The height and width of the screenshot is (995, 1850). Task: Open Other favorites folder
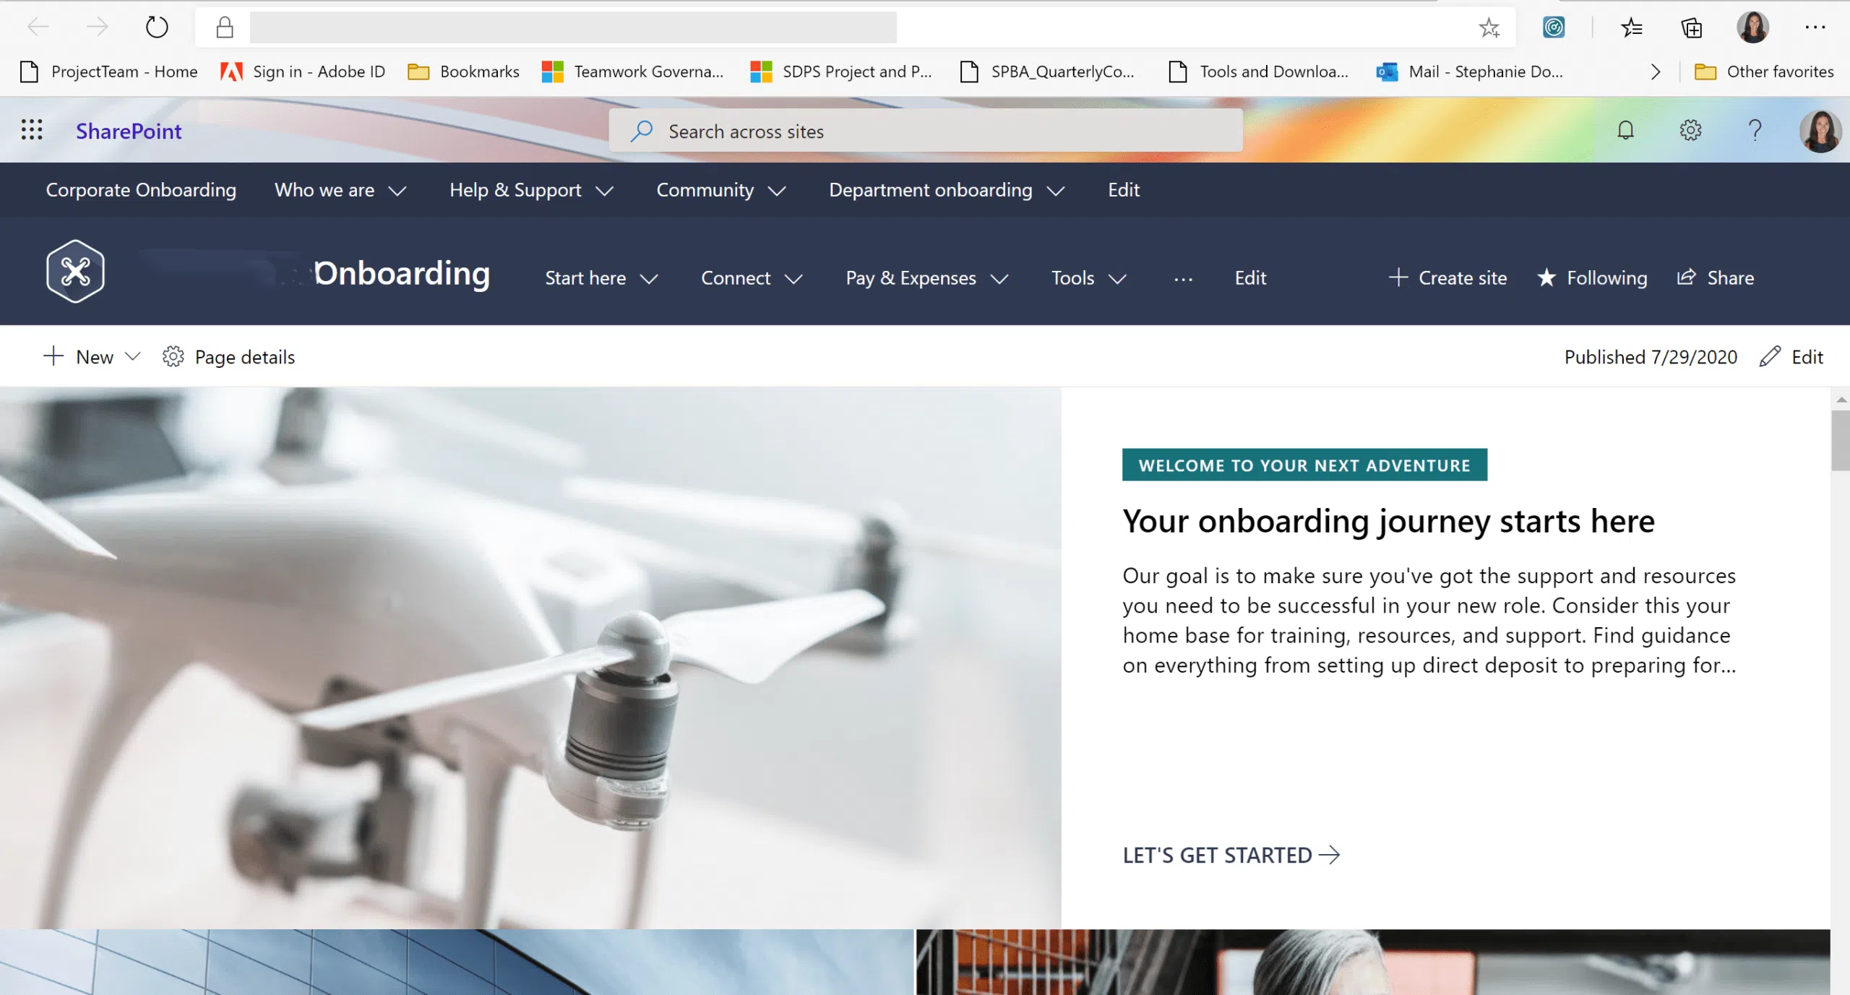(1764, 71)
